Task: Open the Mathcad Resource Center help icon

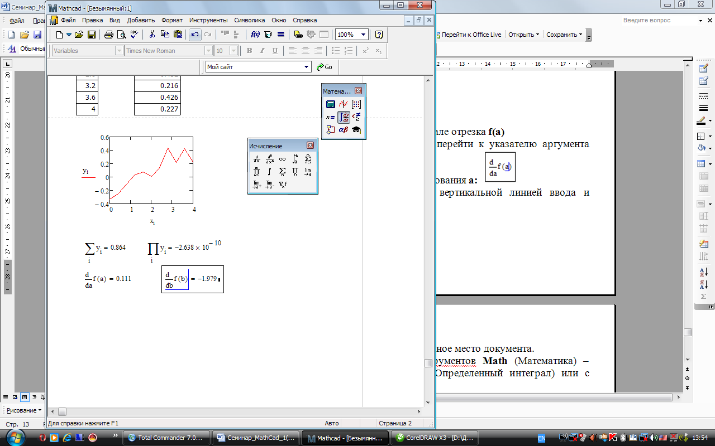Action: click(379, 35)
